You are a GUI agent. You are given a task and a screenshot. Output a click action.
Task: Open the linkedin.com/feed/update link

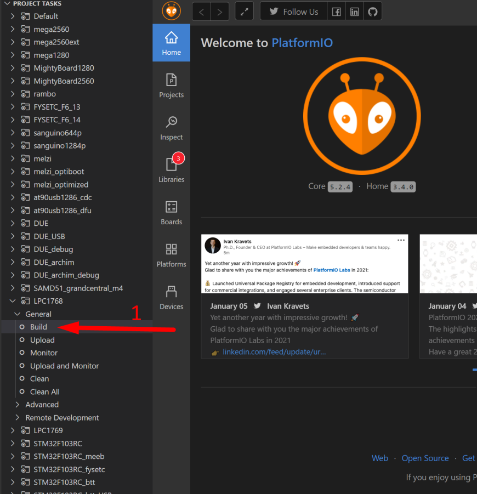click(274, 352)
